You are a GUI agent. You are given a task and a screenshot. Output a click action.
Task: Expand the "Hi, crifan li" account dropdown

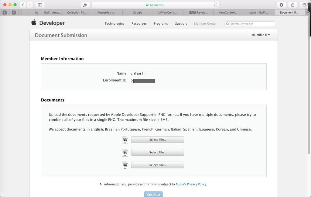tap(261, 35)
